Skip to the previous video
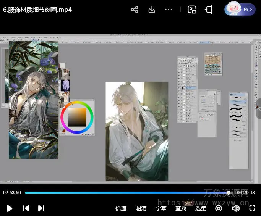The image size is (261, 216). (x=26, y=208)
